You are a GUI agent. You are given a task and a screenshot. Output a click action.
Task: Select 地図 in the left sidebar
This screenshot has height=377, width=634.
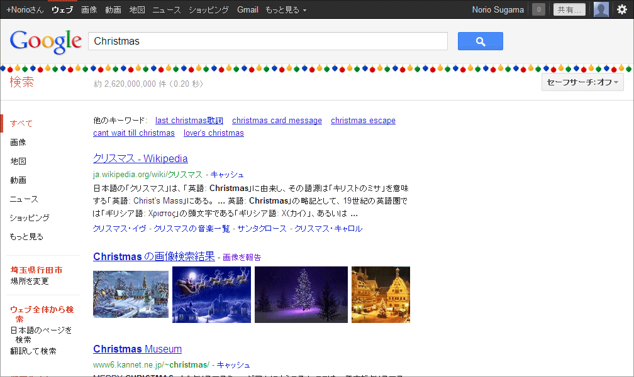click(18, 161)
